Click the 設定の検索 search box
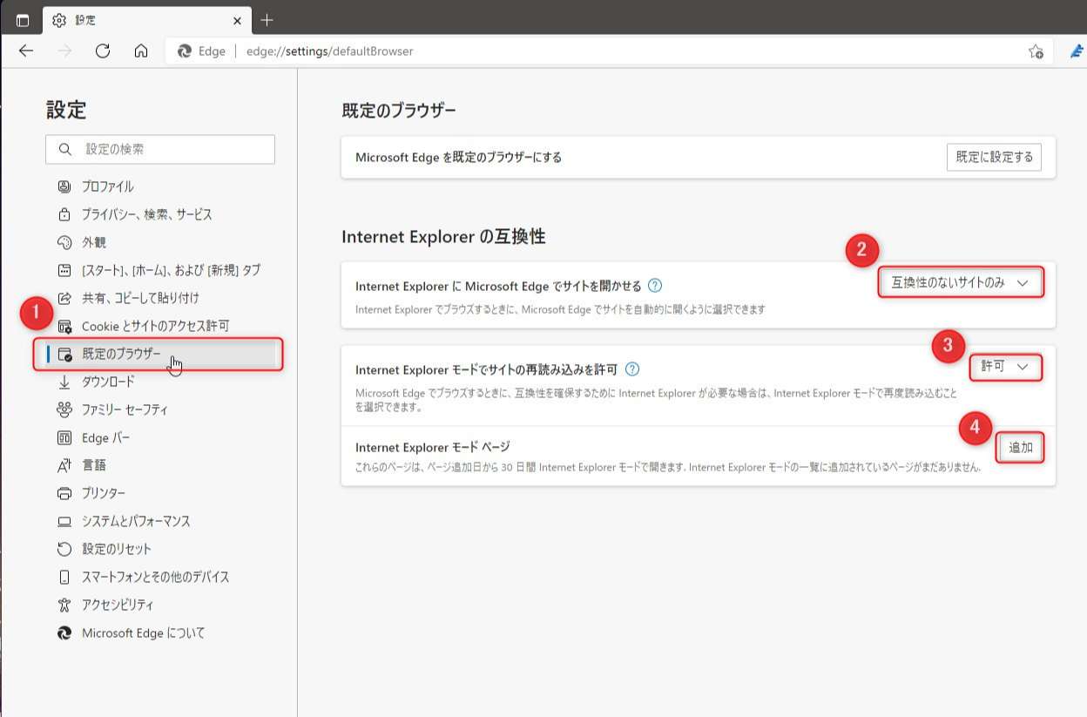The image size is (1087, 717). pyautogui.click(x=160, y=150)
